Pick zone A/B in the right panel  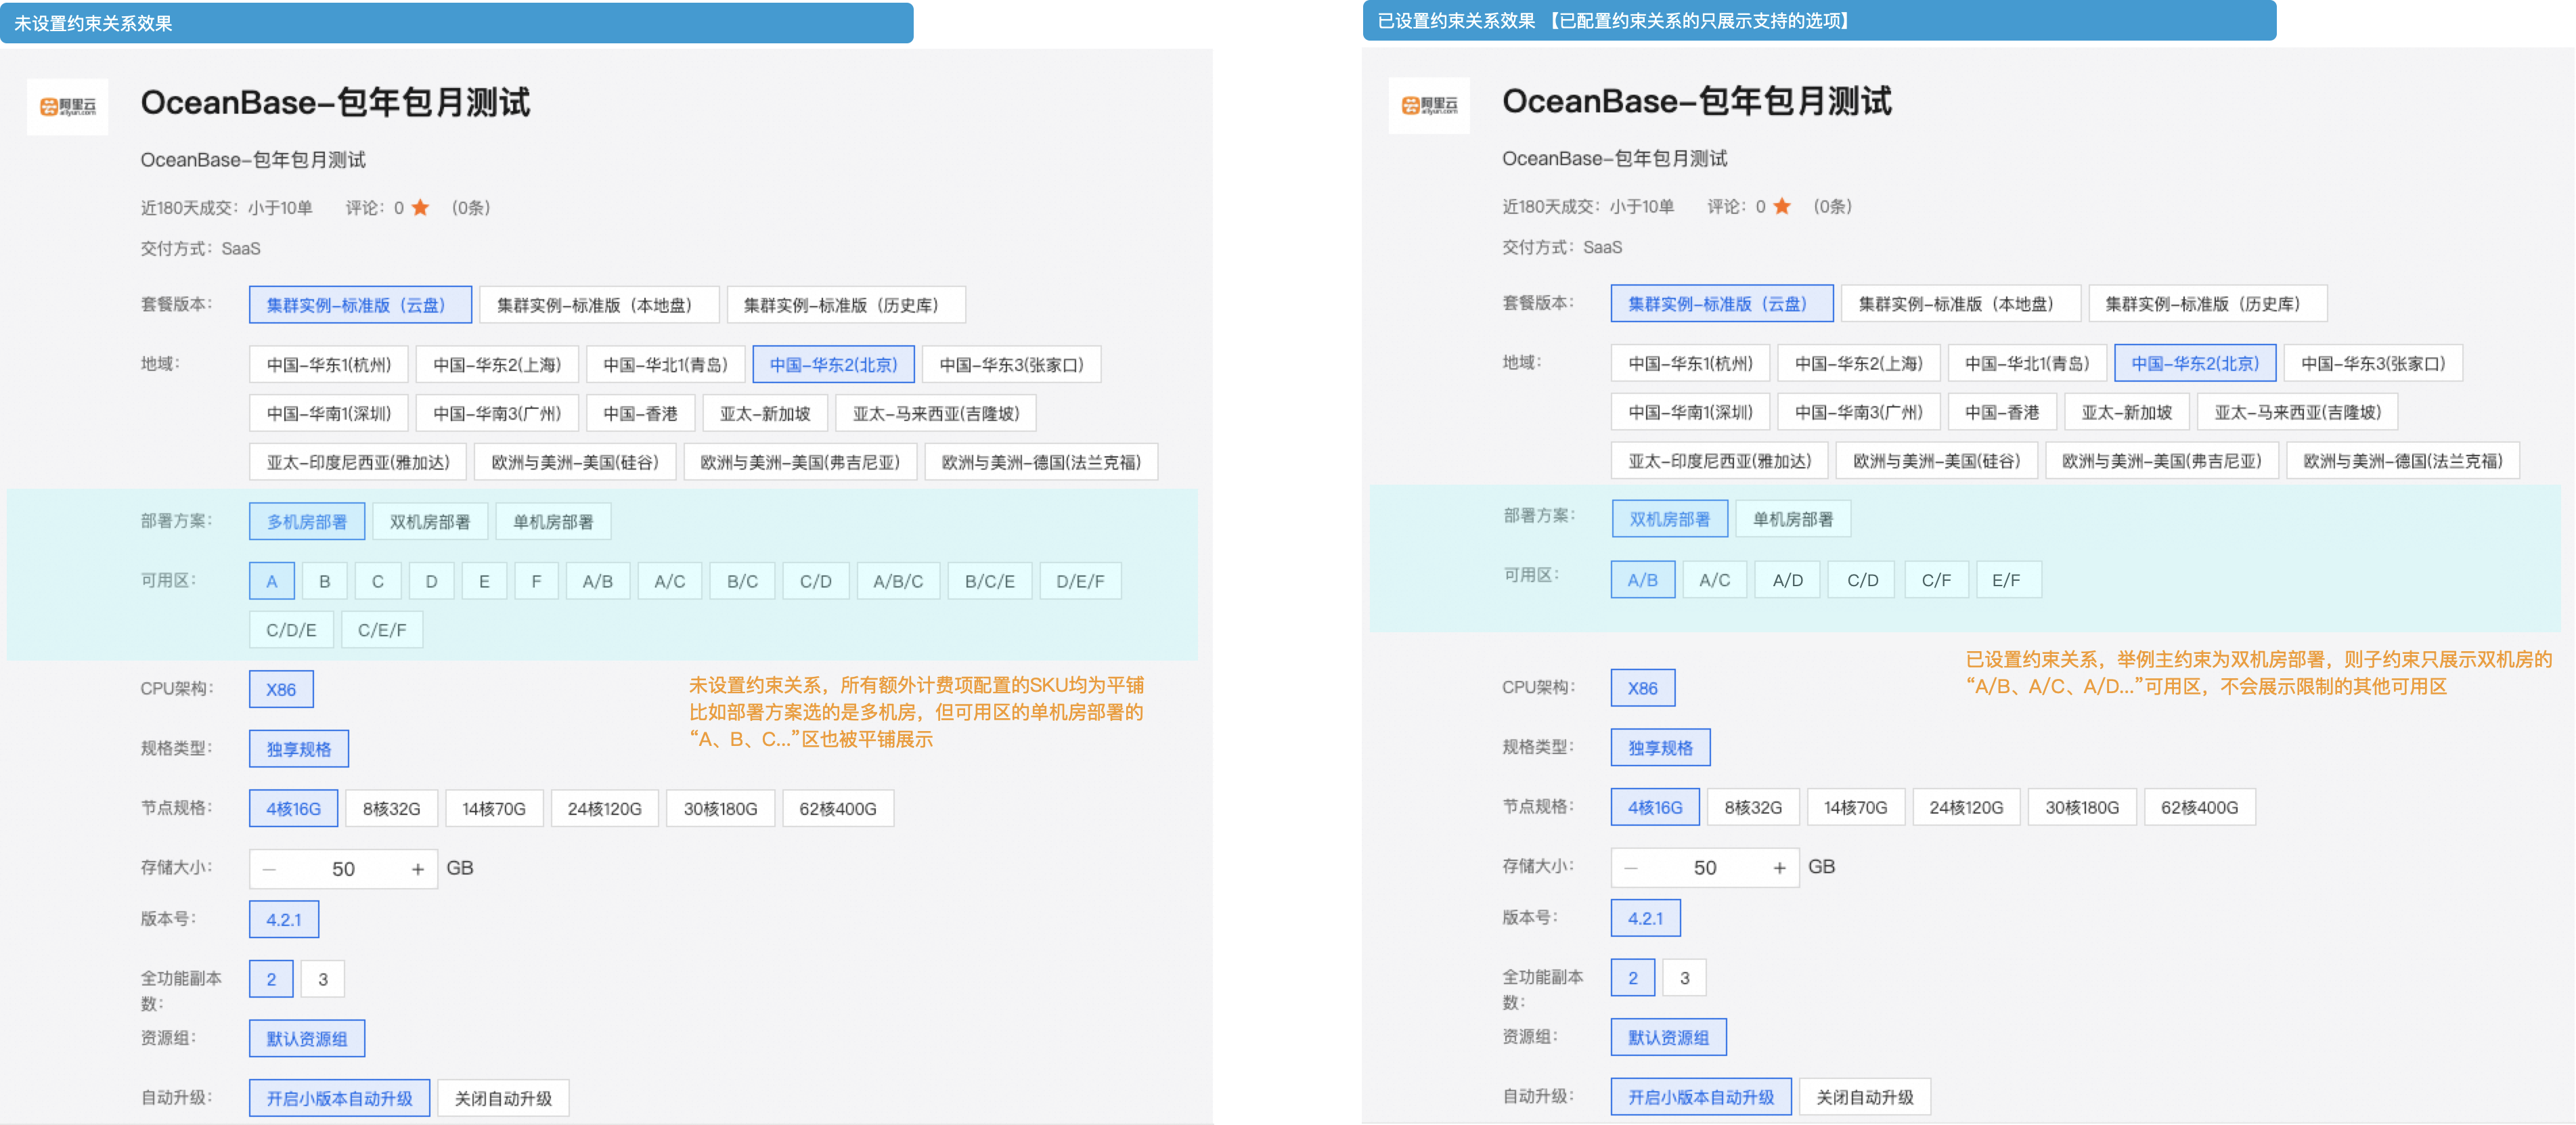coord(1643,580)
